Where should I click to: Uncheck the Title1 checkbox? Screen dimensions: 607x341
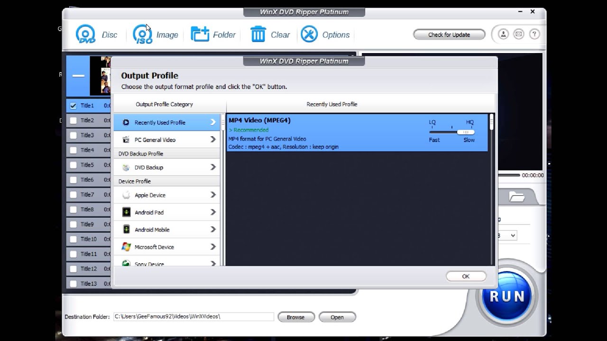tap(73, 106)
